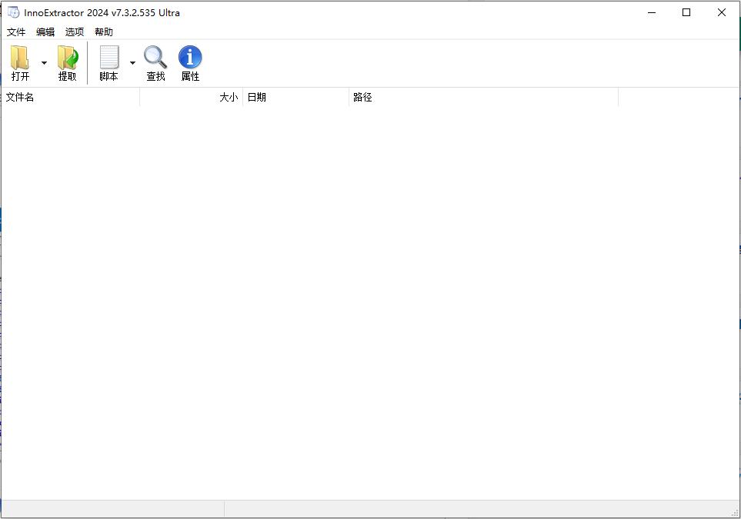Open the 编辑 menu

(x=45, y=32)
